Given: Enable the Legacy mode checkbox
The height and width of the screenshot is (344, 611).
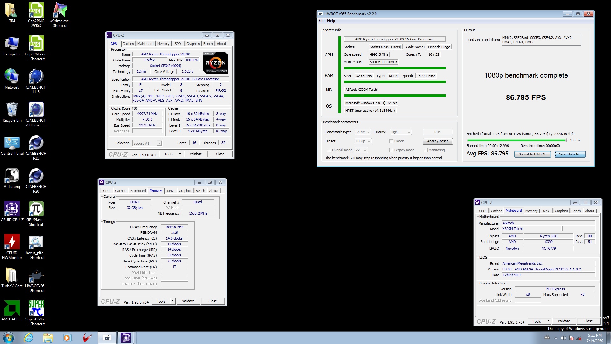Looking at the screenshot, I should click(x=391, y=150).
